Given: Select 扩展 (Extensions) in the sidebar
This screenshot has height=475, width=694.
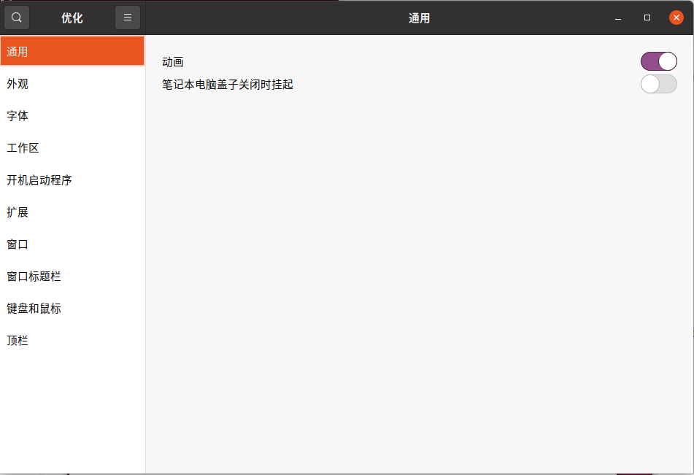Looking at the screenshot, I should coord(17,212).
